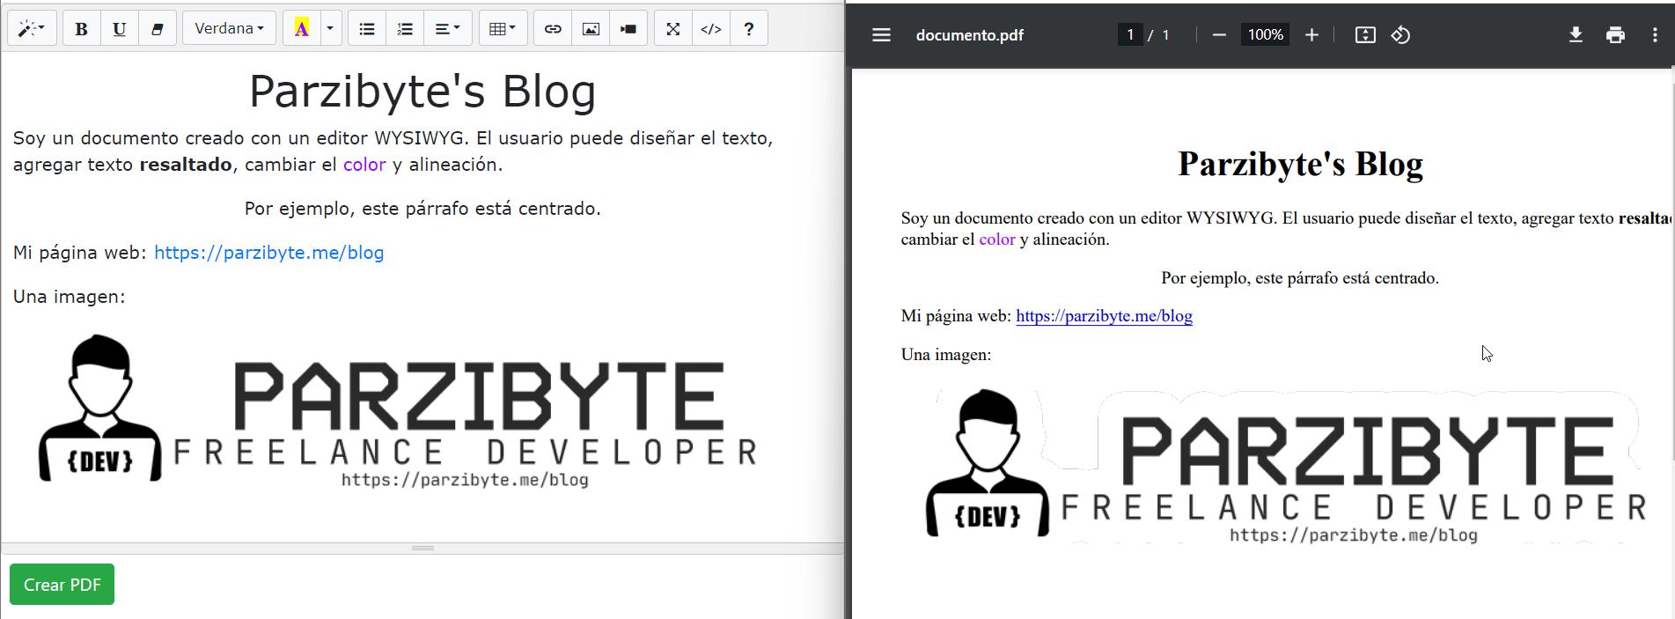Toggle the code view button
This screenshot has height=619, width=1675.
[711, 29]
